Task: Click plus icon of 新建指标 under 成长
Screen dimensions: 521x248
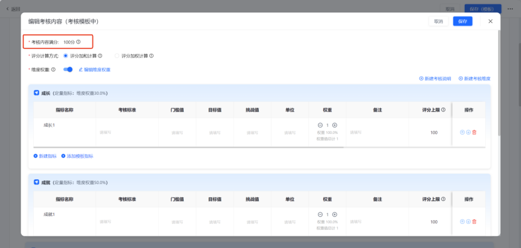Action: pyautogui.click(x=36, y=156)
